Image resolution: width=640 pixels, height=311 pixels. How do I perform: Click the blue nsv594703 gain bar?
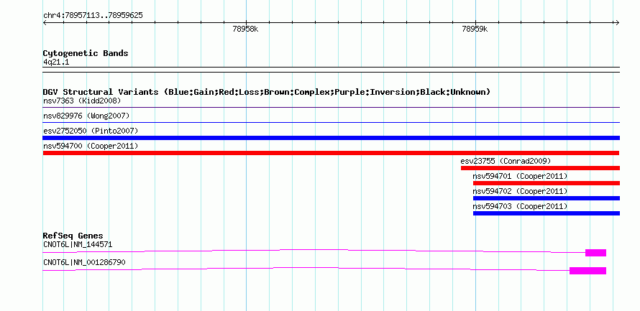pyautogui.click(x=547, y=213)
